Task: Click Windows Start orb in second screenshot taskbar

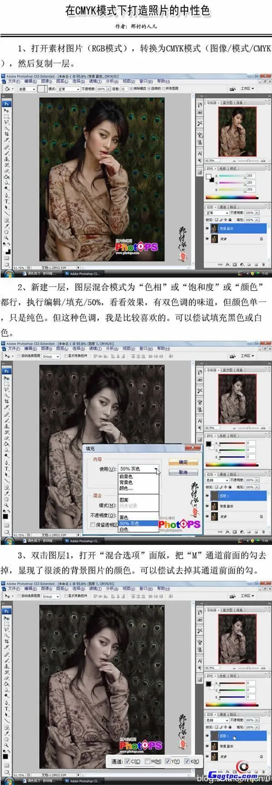Action: [x=9, y=541]
